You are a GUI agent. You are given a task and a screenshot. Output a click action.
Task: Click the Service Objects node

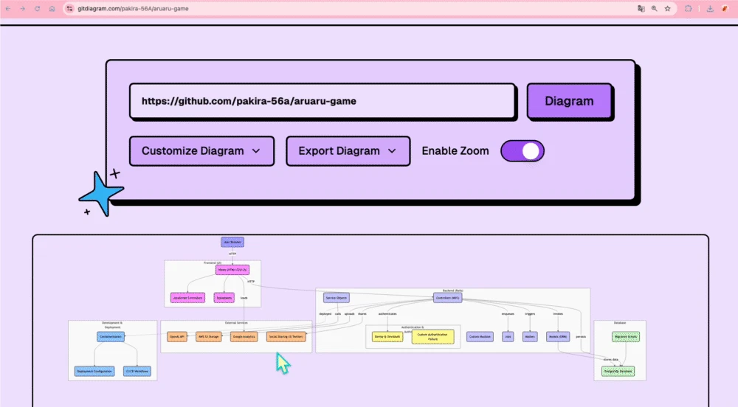[337, 297]
